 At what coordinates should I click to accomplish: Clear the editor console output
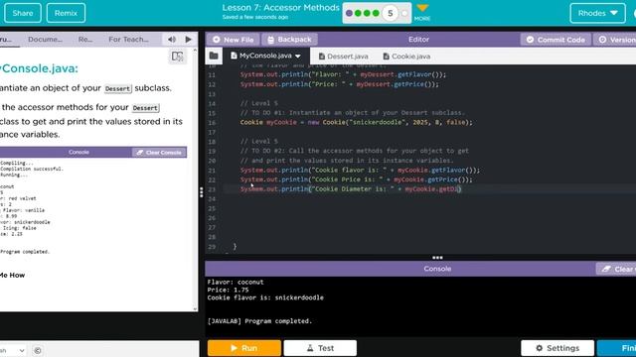[x=616, y=269]
